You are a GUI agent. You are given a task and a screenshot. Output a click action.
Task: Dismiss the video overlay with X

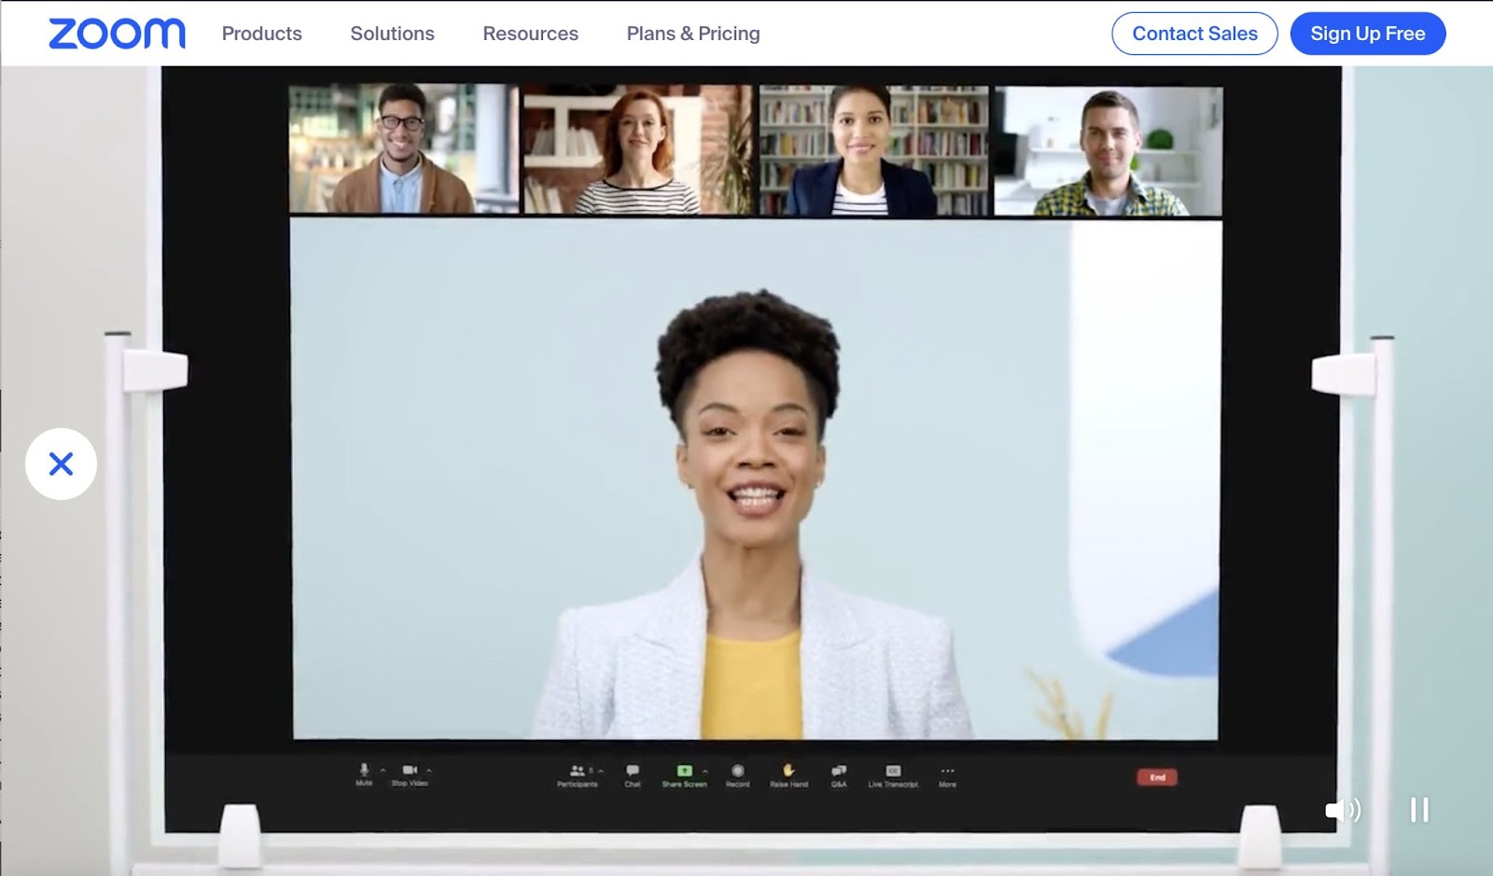[62, 464]
